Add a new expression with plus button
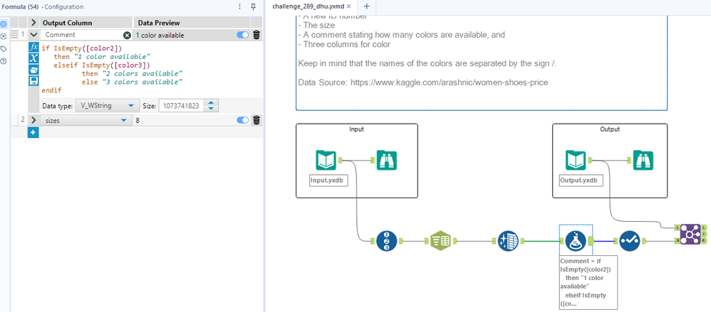Screen dimensions: 711x312 [x=33, y=132]
